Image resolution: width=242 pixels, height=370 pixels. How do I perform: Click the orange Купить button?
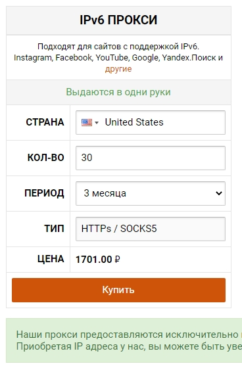[x=118, y=290]
